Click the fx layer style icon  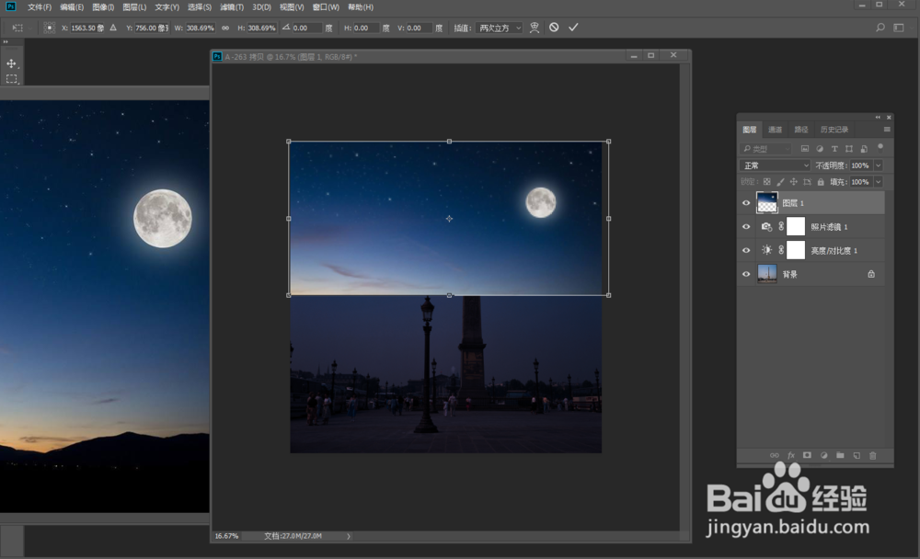790,455
